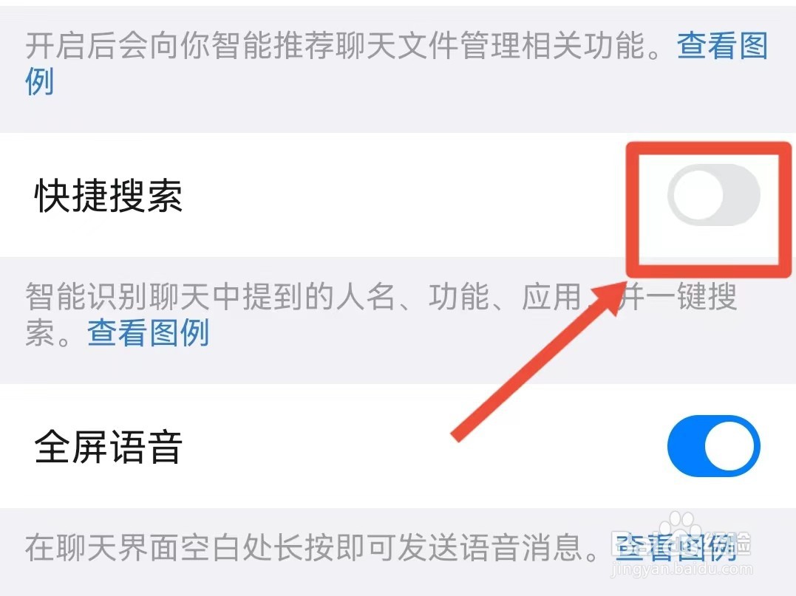Click the Baidu paw watermark logo
796x596 pixels.
(680, 525)
